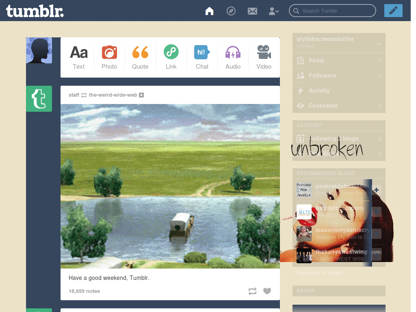
Task: Click the Following blogs chevron
Action: coord(380,139)
